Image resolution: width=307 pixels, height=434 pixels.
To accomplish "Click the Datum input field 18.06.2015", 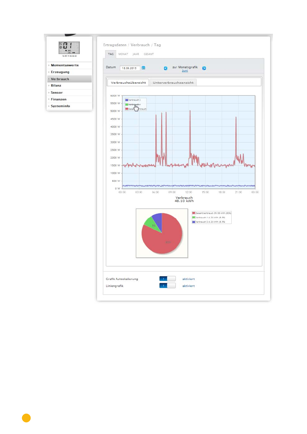I will (130, 68).
